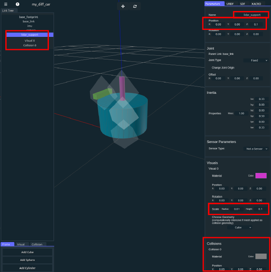The image size is (271, 272).
Task: Select the move/translate gizmo tool
Action: [123, 7]
